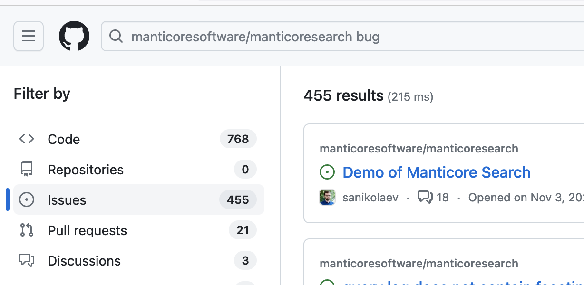Image resolution: width=584 pixels, height=285 pixels.
Task: Open repo link in second result card
Action: pos(419,264)
